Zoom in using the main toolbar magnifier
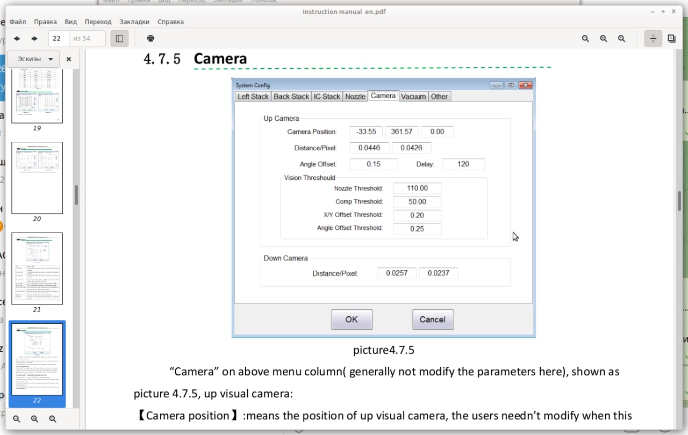The height and width of the screenshot is (435, 688). (604, 39)
